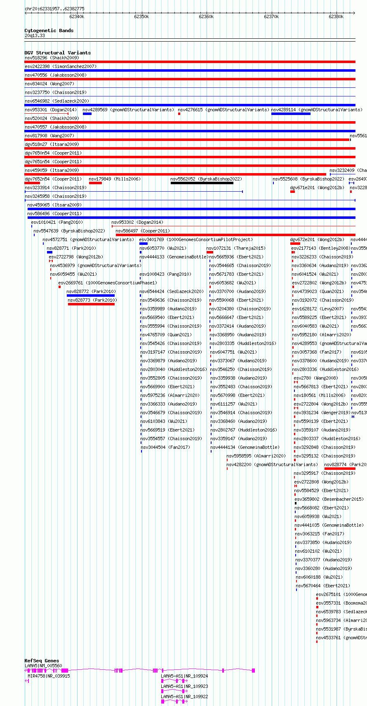Viewport: 367px width, 706px height.
Task: Click red bar under nsv828773 (Park2010)
Action: tap(91, 304)
